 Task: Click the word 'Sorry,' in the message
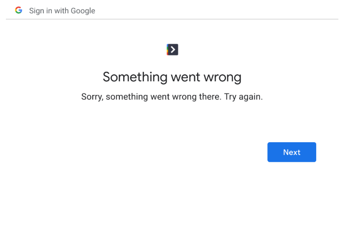tap(92, 97)
